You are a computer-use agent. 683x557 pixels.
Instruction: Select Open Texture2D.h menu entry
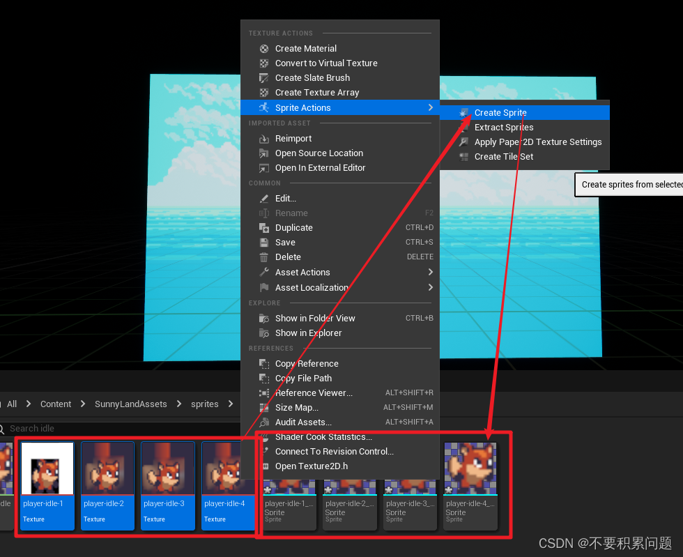click(x=340, y=466)
